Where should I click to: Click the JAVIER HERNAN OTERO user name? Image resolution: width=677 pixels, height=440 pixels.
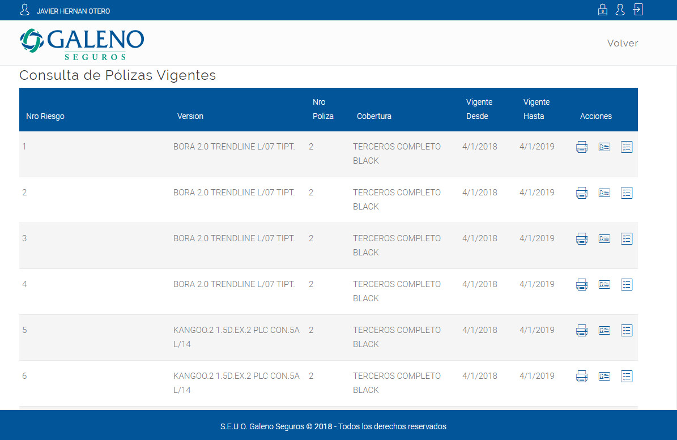pyautogui.click(x=74, y=11)
